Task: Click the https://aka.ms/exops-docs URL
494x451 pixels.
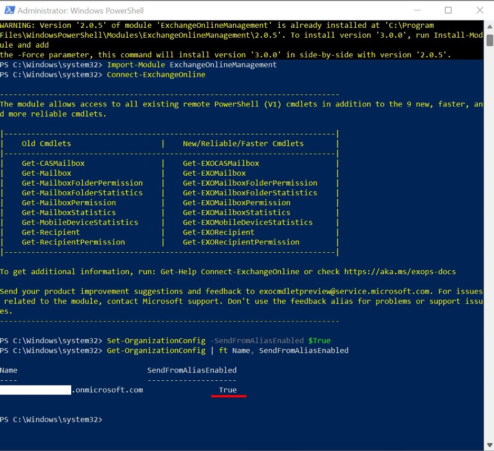Action: (x=400, y=272)
